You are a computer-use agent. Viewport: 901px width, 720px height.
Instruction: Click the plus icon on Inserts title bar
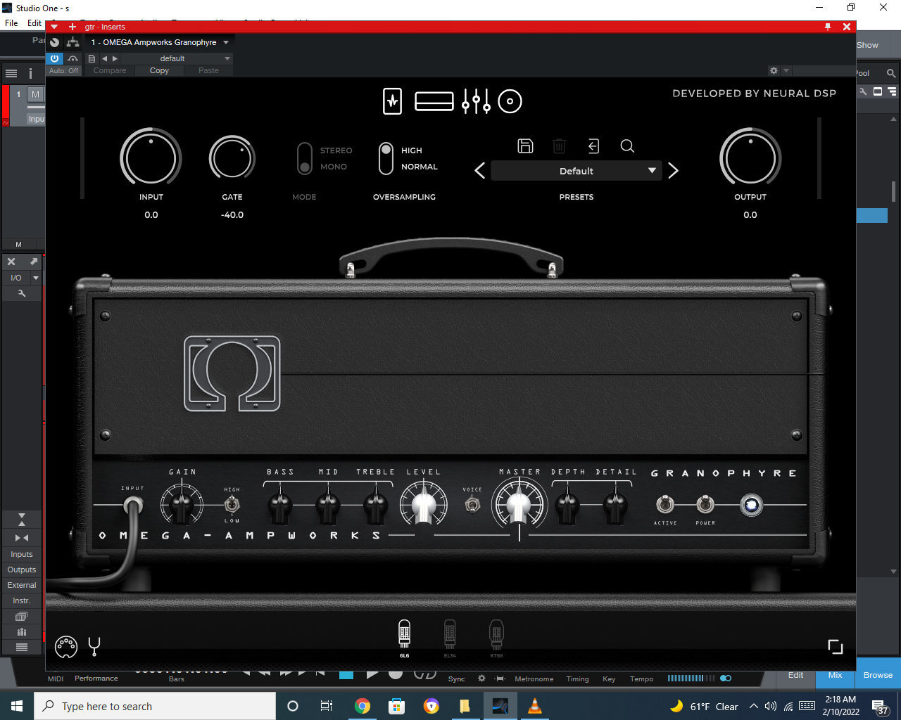[72, 27]
